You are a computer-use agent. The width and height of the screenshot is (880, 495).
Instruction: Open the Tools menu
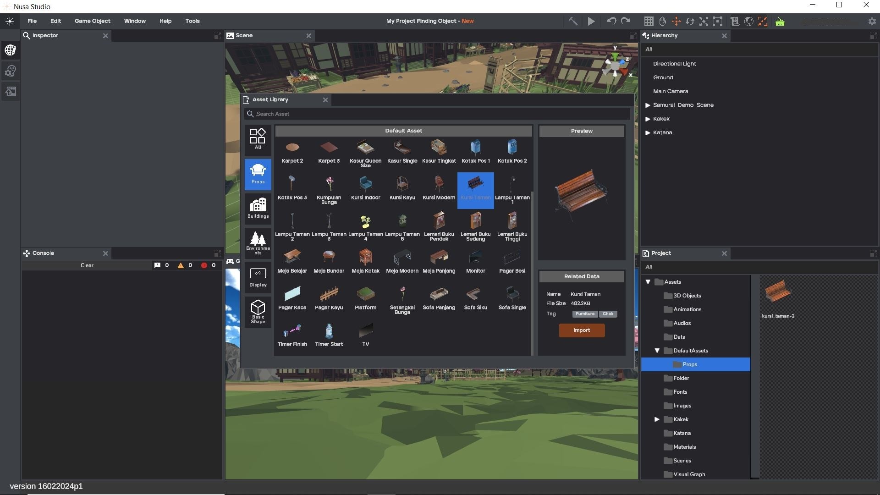(x=192, y=21)
